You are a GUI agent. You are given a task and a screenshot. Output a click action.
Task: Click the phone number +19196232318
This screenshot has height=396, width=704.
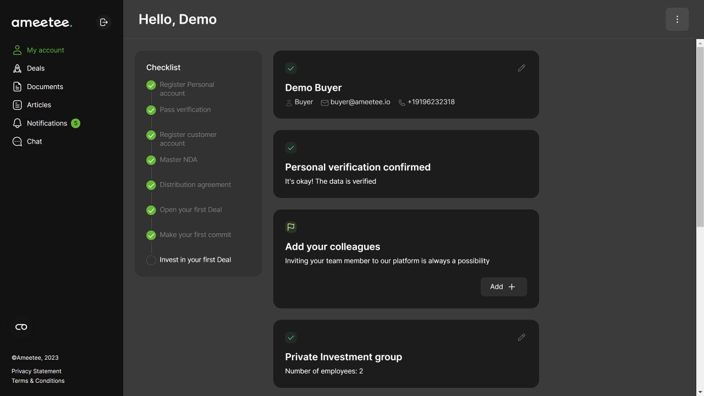[x=431, y=102]
